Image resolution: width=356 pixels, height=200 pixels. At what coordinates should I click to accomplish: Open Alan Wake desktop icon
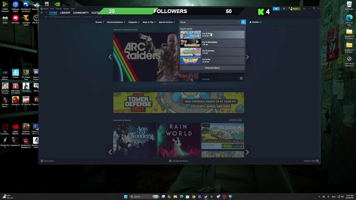[x=26, y=87]
